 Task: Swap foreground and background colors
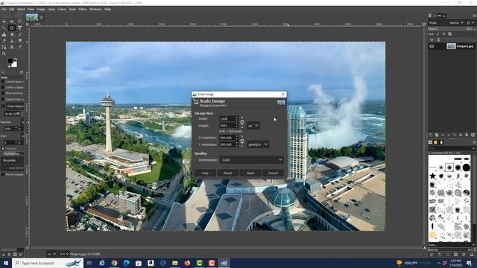pyautogui.click(x=16, y=60)
